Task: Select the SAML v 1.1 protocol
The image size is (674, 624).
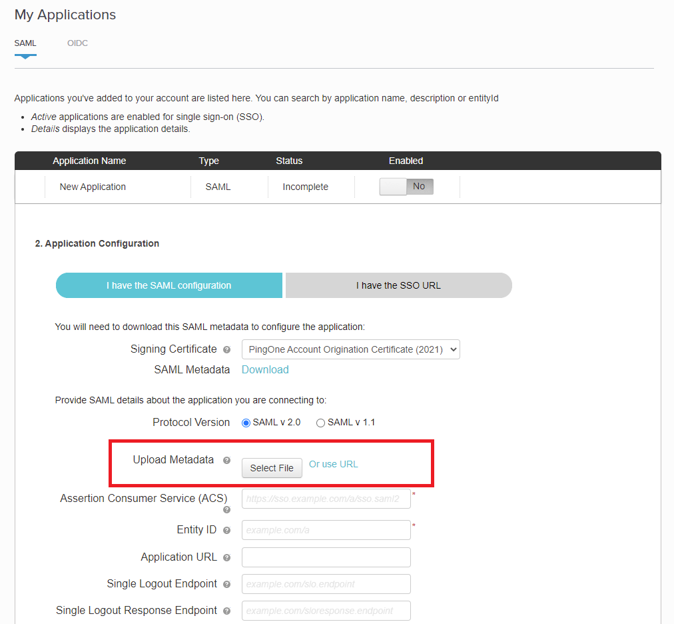Action: coord(320,422)
